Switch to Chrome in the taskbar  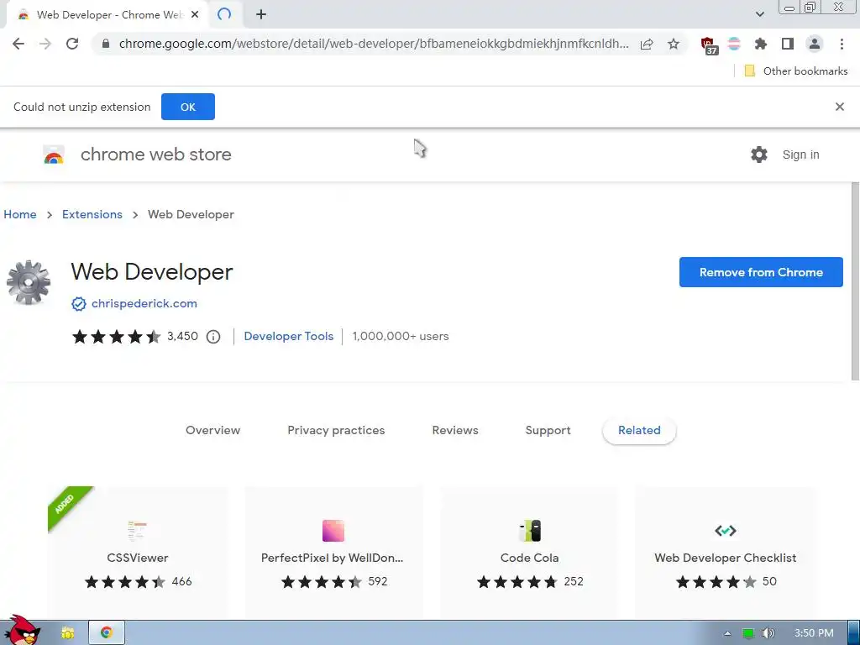coord(107,633)
